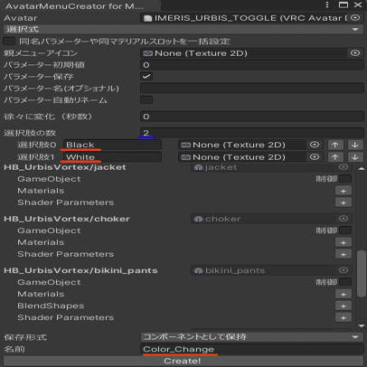Move 選択肢1 White option up

click(x=335, y=157)
